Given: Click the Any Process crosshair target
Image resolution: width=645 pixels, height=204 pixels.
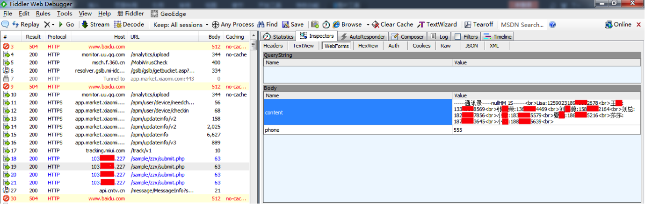Looking at the screenshot, I should 216,25.
